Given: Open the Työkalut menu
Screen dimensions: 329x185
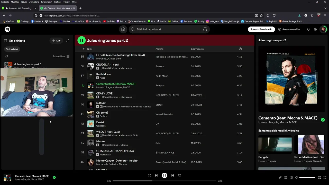Looking at the screenshot, I should point(66,2).
